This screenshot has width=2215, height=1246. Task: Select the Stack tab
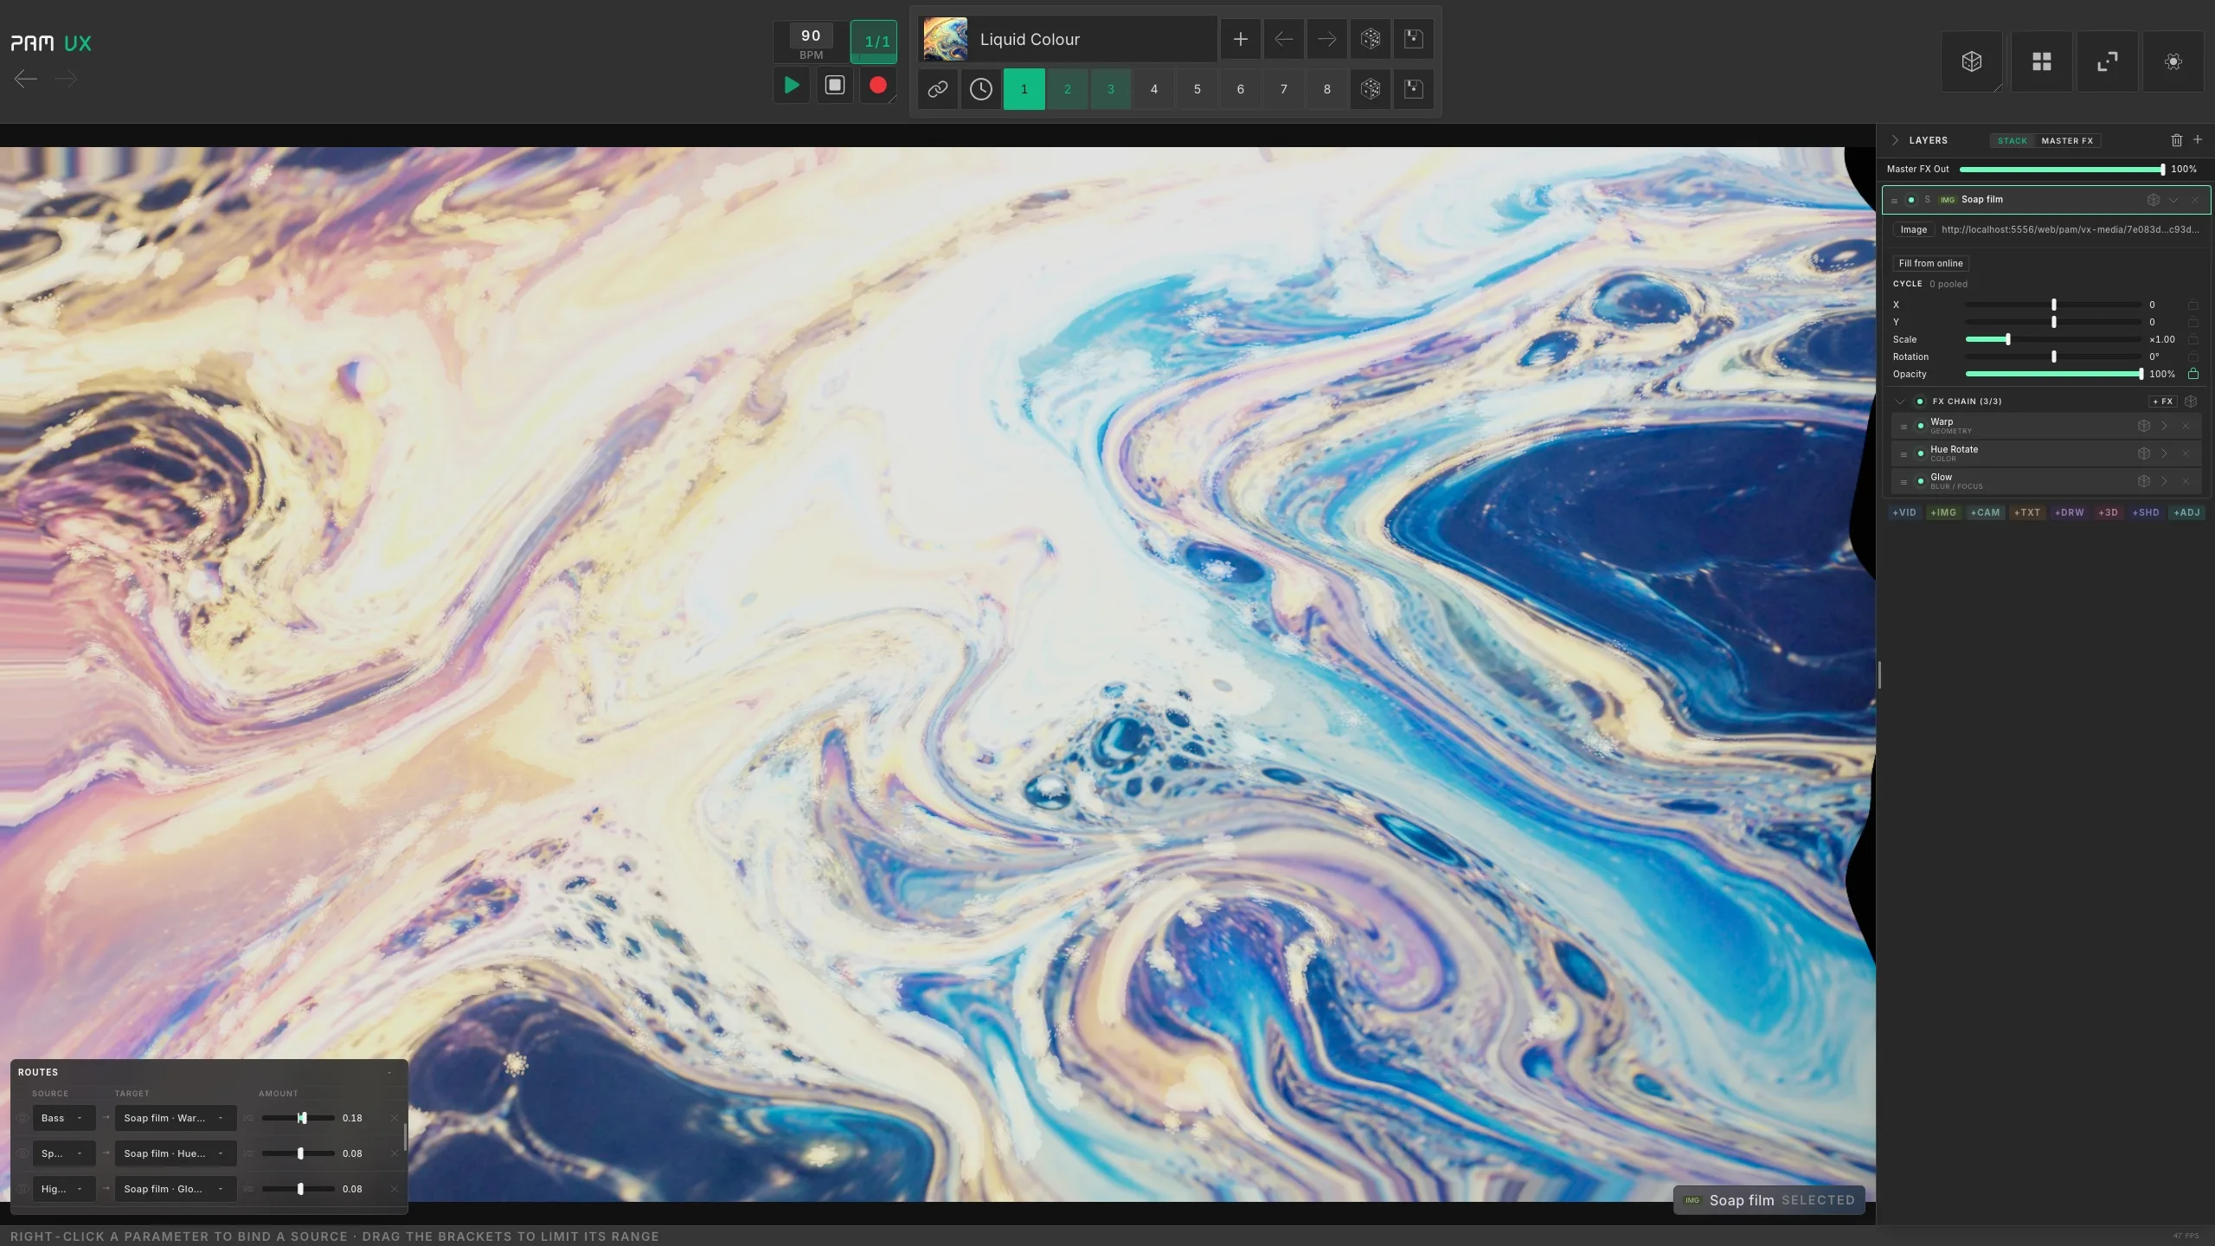click(2013, 140)
